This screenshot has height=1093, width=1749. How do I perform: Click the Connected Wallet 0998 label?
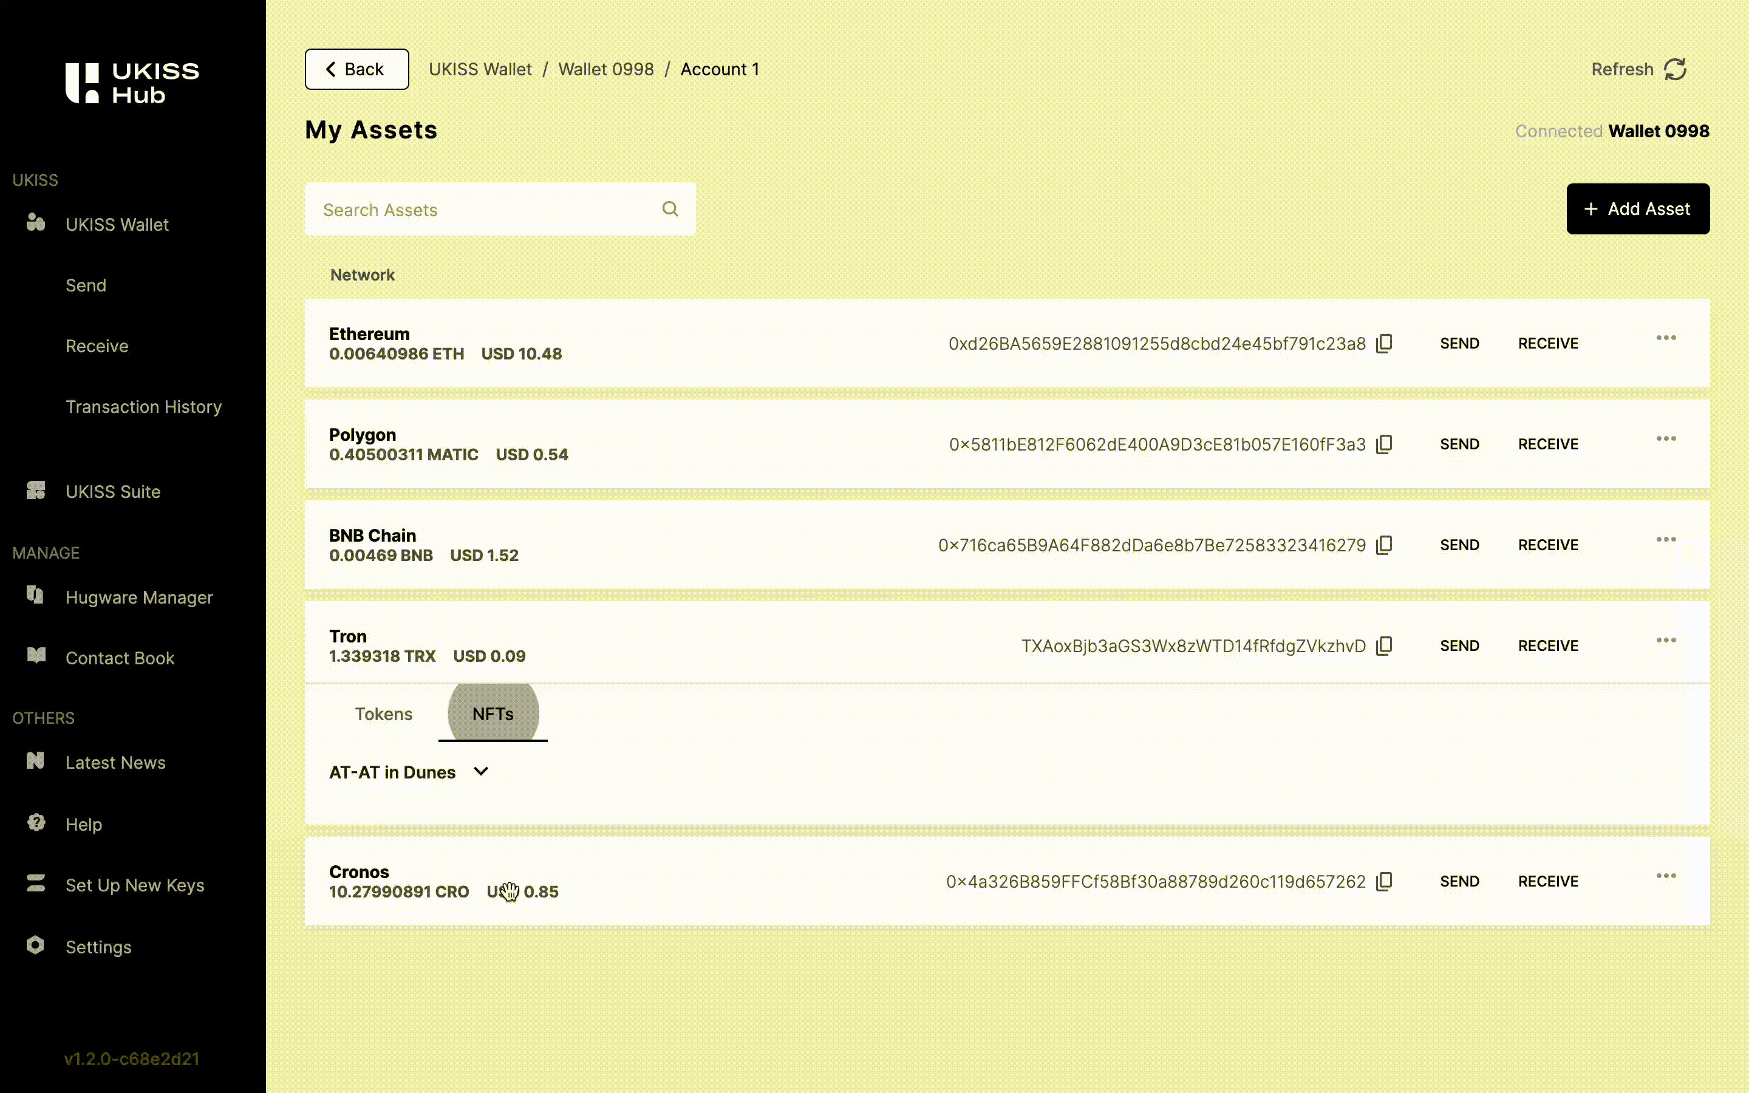coord(1612,131)
